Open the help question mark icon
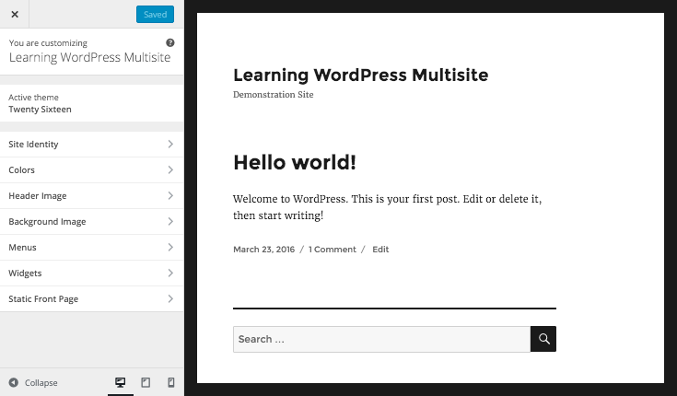Viewport: 677px width, 396px height. click(x=170, y=42)
